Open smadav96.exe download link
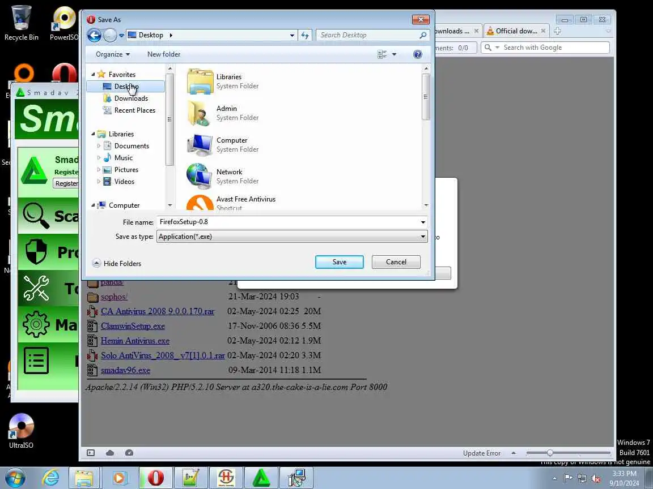 [x=125, y=370]
